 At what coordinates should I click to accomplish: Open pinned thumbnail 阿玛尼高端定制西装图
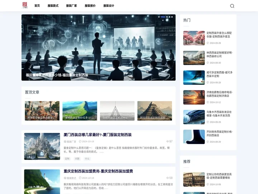point(155,111)
